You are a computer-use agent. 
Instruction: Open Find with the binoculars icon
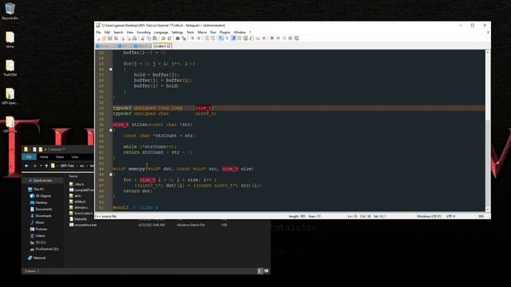tap(177, 38)
